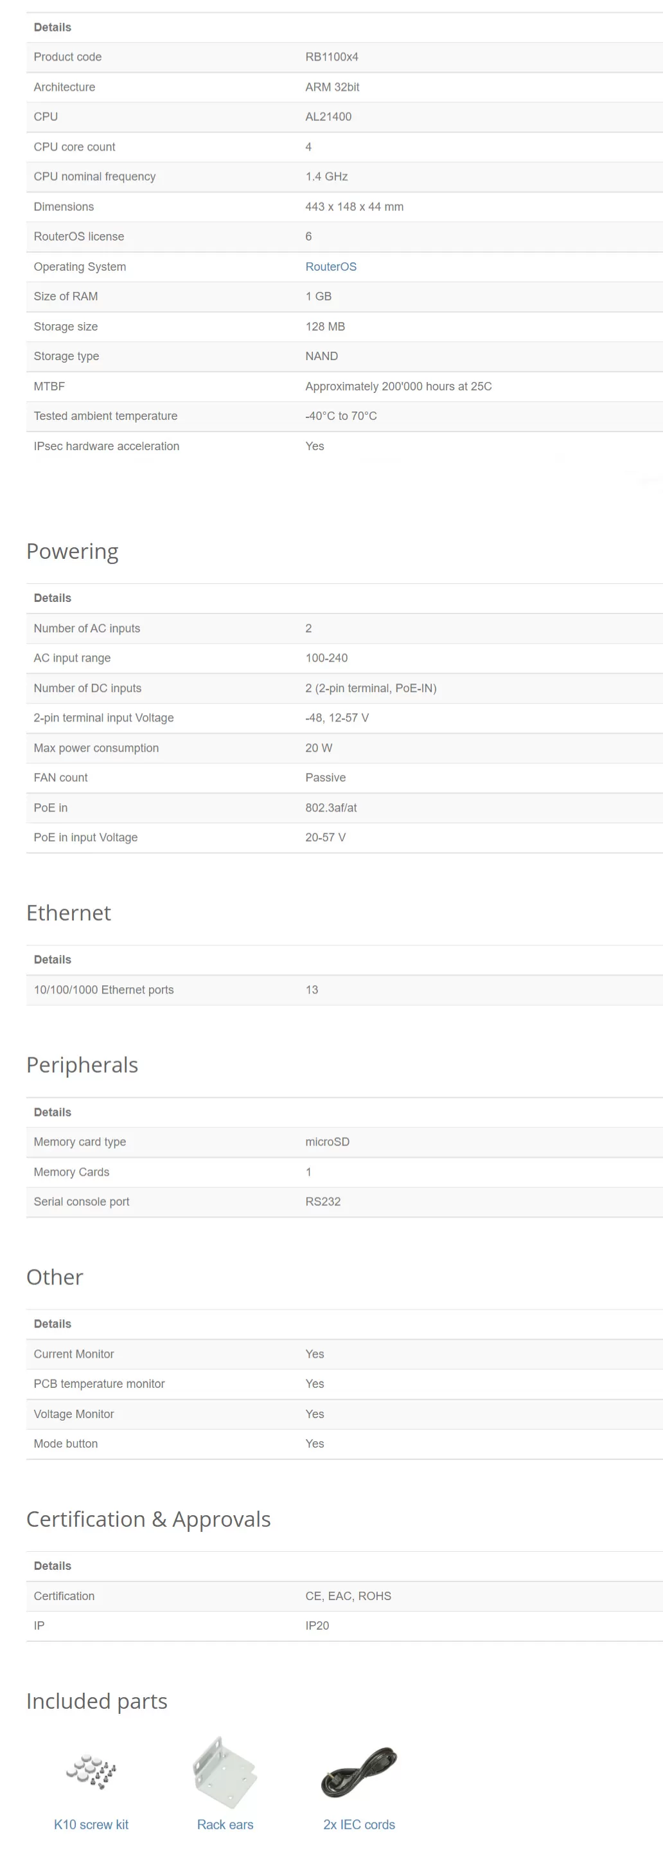663x1867 pixels.
Task: Select the CPU value AL21400
Action: tap(328, 116)
